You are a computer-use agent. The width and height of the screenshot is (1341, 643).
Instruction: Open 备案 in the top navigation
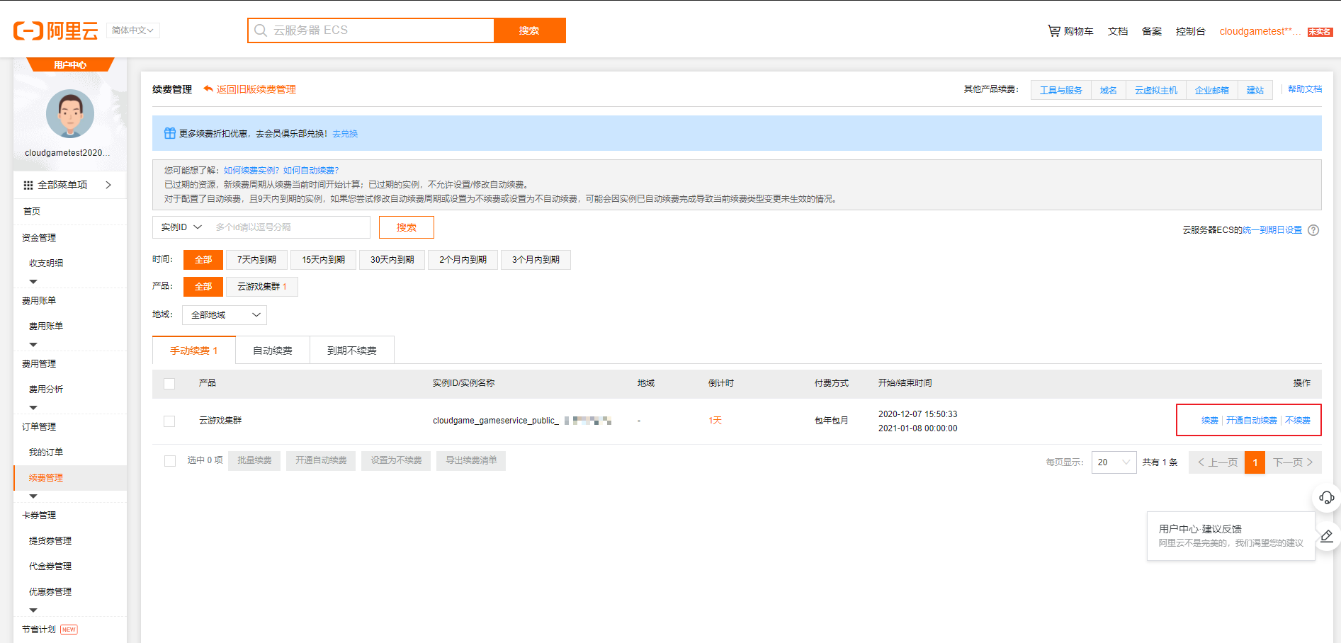(x=1152, y=31)
